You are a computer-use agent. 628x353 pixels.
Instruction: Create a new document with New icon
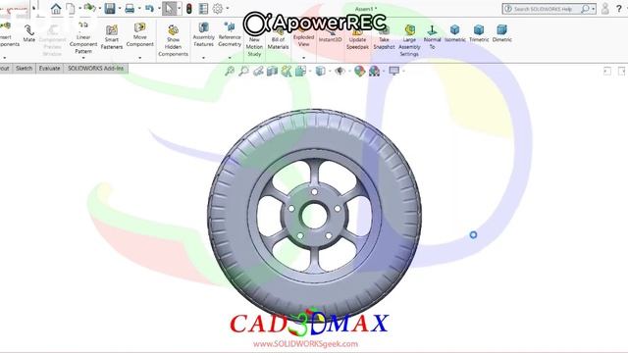pos(70,9)
